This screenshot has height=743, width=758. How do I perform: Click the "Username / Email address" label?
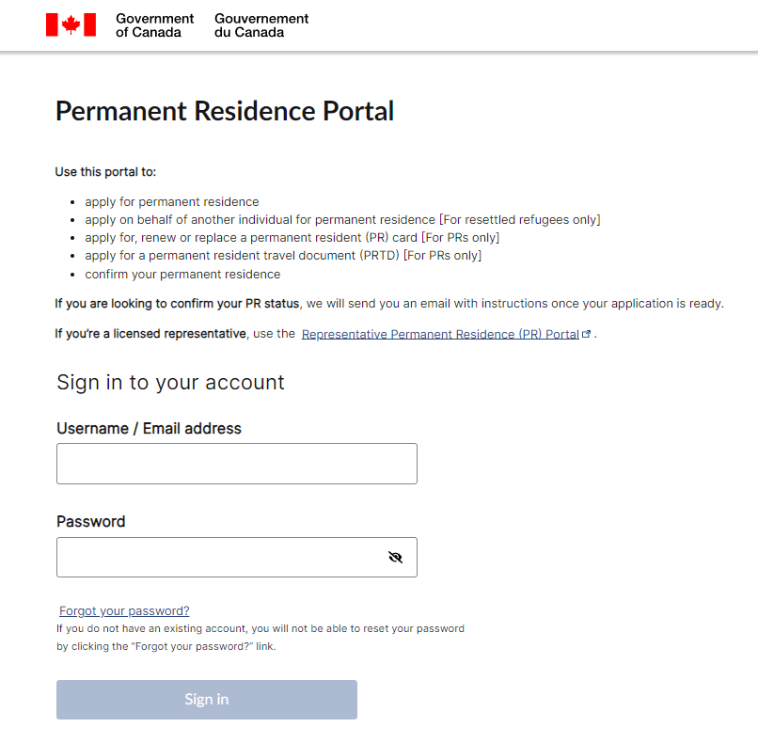(149, 429)
